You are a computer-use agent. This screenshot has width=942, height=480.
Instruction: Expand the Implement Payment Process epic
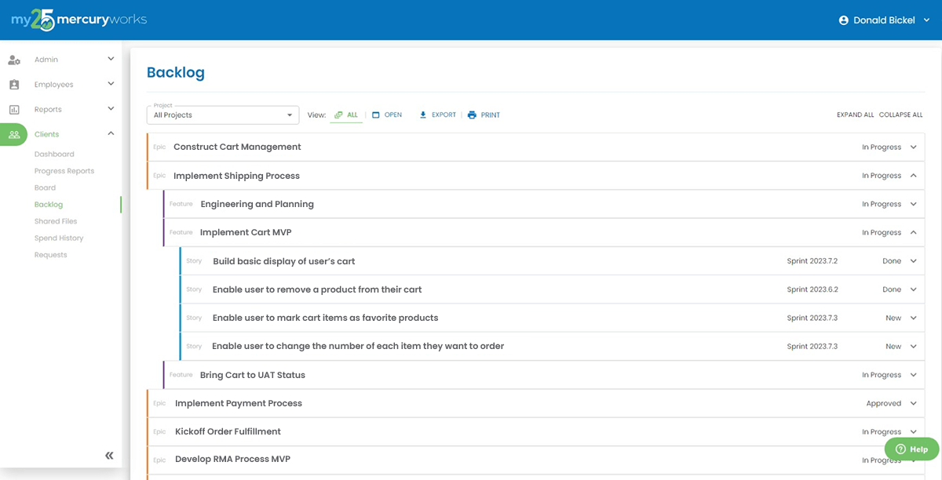913,404
